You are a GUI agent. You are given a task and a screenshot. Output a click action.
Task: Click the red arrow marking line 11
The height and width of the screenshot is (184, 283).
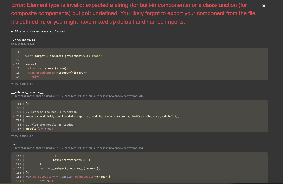pos(13,64)
